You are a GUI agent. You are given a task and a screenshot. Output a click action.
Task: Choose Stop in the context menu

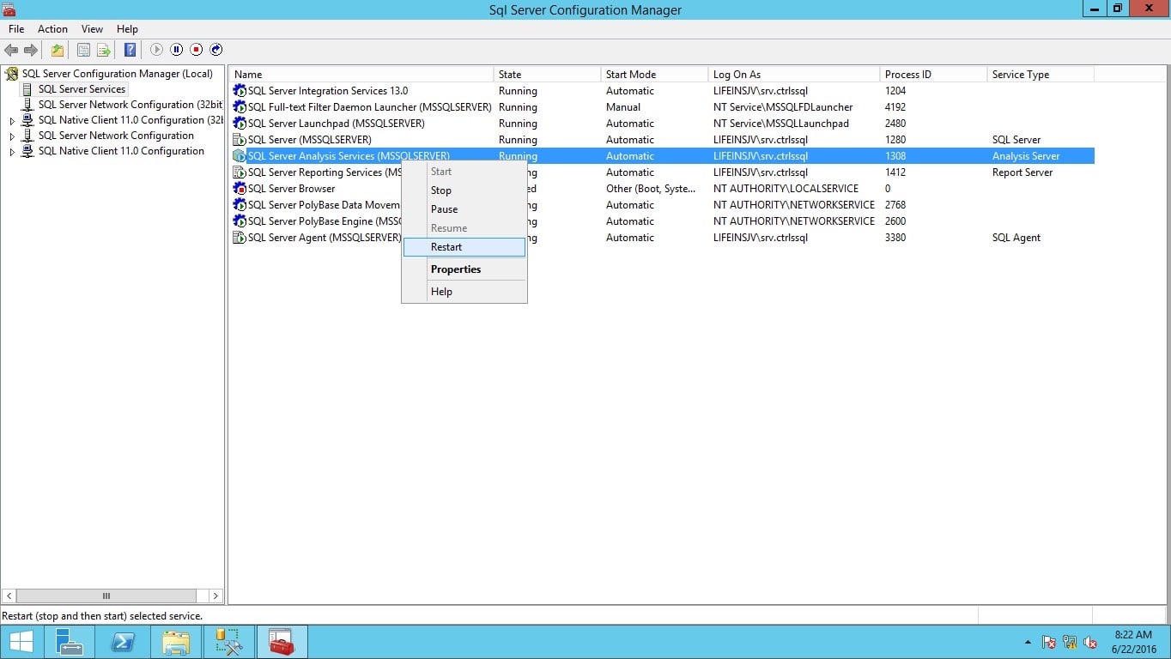464,190
